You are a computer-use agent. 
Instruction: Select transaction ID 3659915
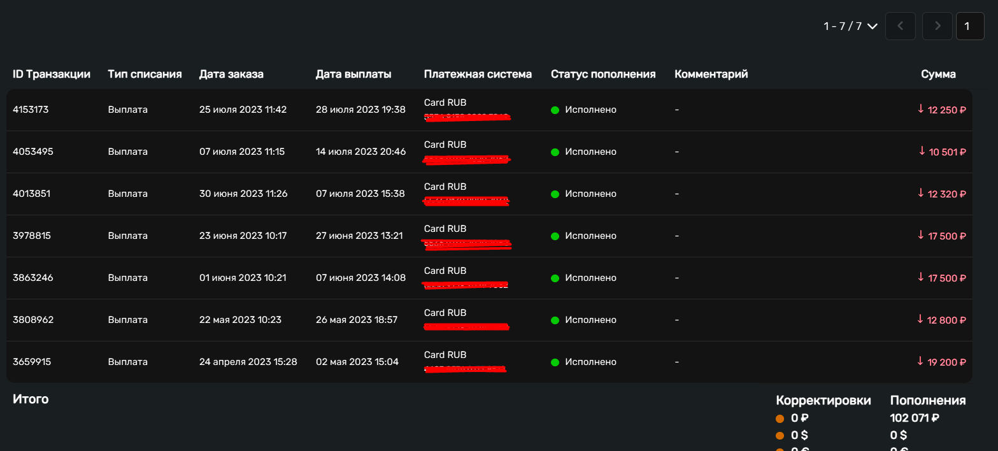coord(32,362)
